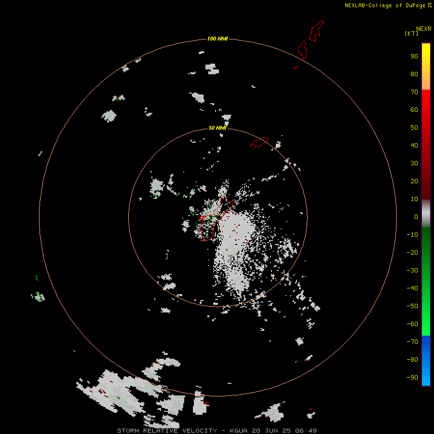Click the [KT] units label
The height and width of the screenshot is (434, 434).
point(411,33)
